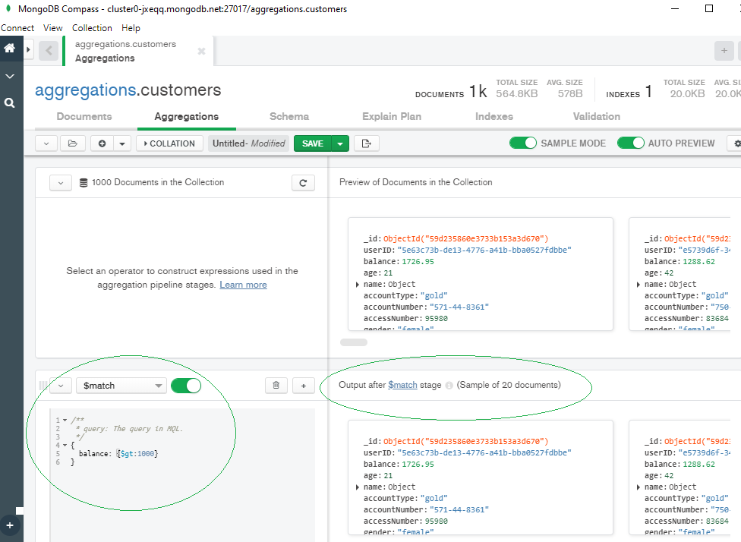The image size is (741, 542).
Task: Open the Collection menu
Action: click(92, 28)
